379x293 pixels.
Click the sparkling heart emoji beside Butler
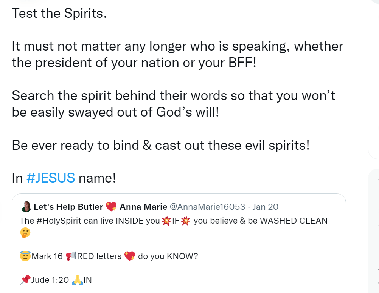coord(111,207)
